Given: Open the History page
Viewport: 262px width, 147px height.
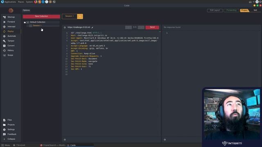Looking at the screenshot, I should [11, 51].
